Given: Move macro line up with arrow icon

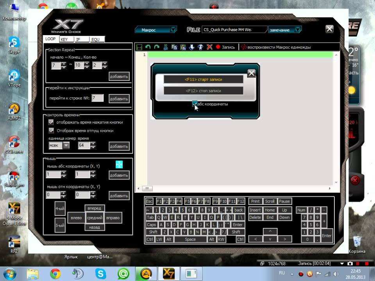Looking at the screenshot, I should tap(200, 47).
